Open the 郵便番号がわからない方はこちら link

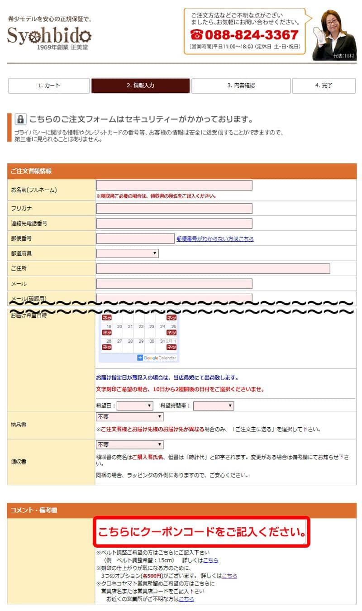pyautogui.click(x=215, y=239)
